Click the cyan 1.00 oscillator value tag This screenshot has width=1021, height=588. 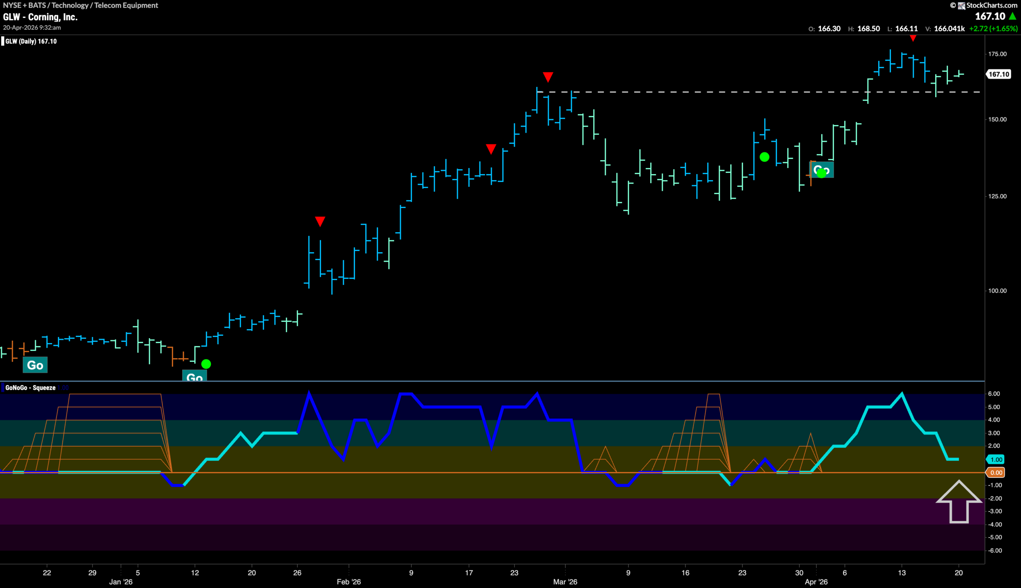[x=995, y=459]
